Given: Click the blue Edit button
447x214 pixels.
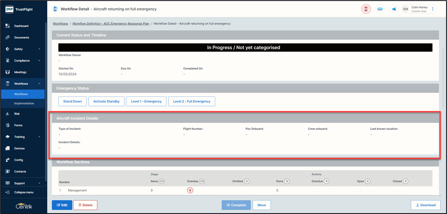Looking at the screenshot, I should pos(62,205).
